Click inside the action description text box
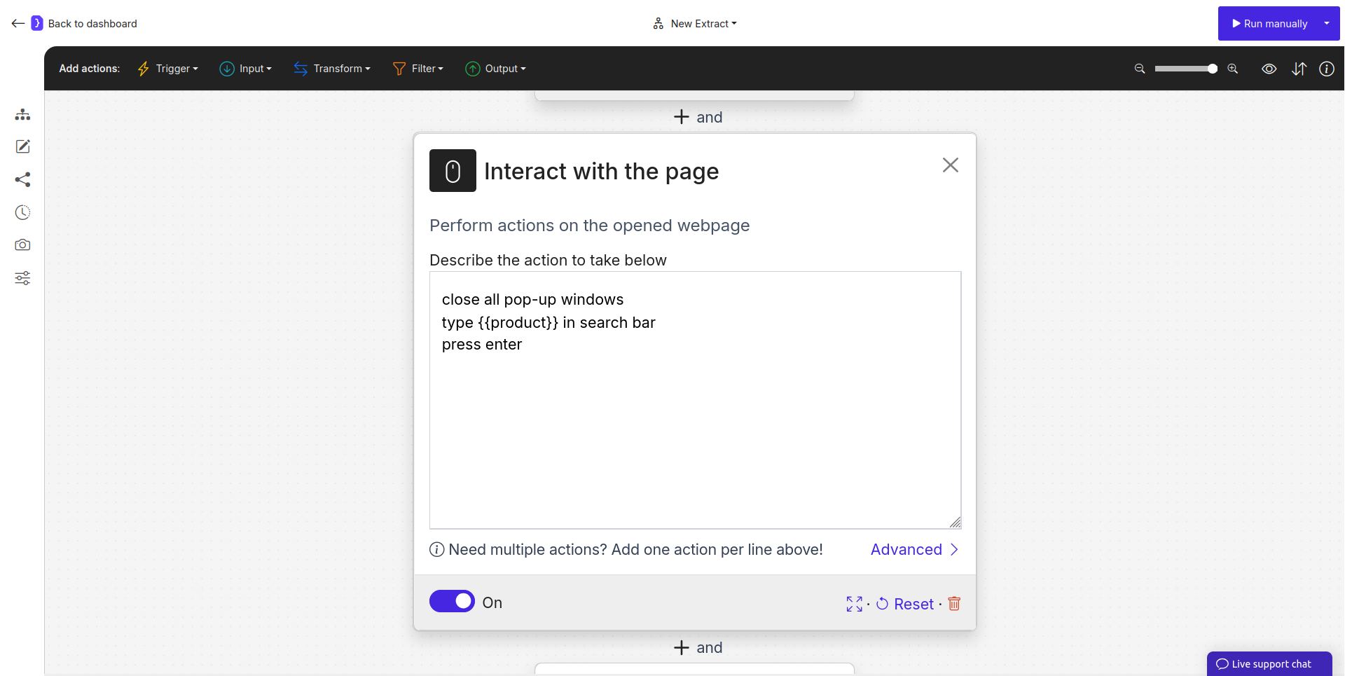This screenshot has height=676, width=1345. tap(695, 399)
